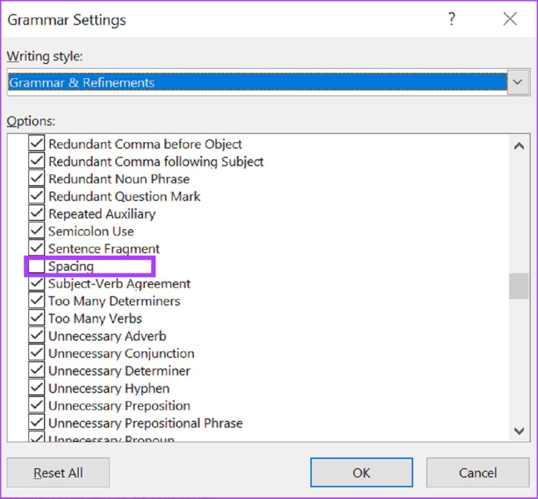This screenshot has height=499, width=538.
Task: Uncheck the Too Many Verbs option
Action: (36, 318)
